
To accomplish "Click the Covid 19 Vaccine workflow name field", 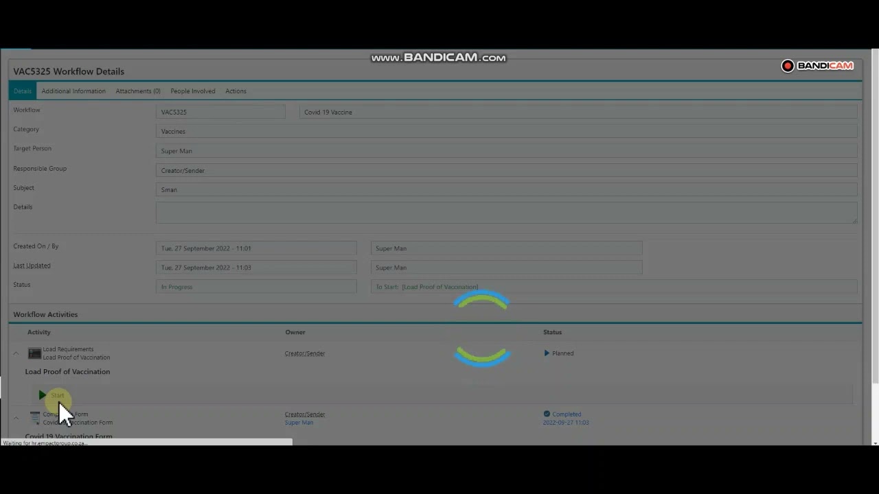I will pyautogui.click(x=578, y=112).
